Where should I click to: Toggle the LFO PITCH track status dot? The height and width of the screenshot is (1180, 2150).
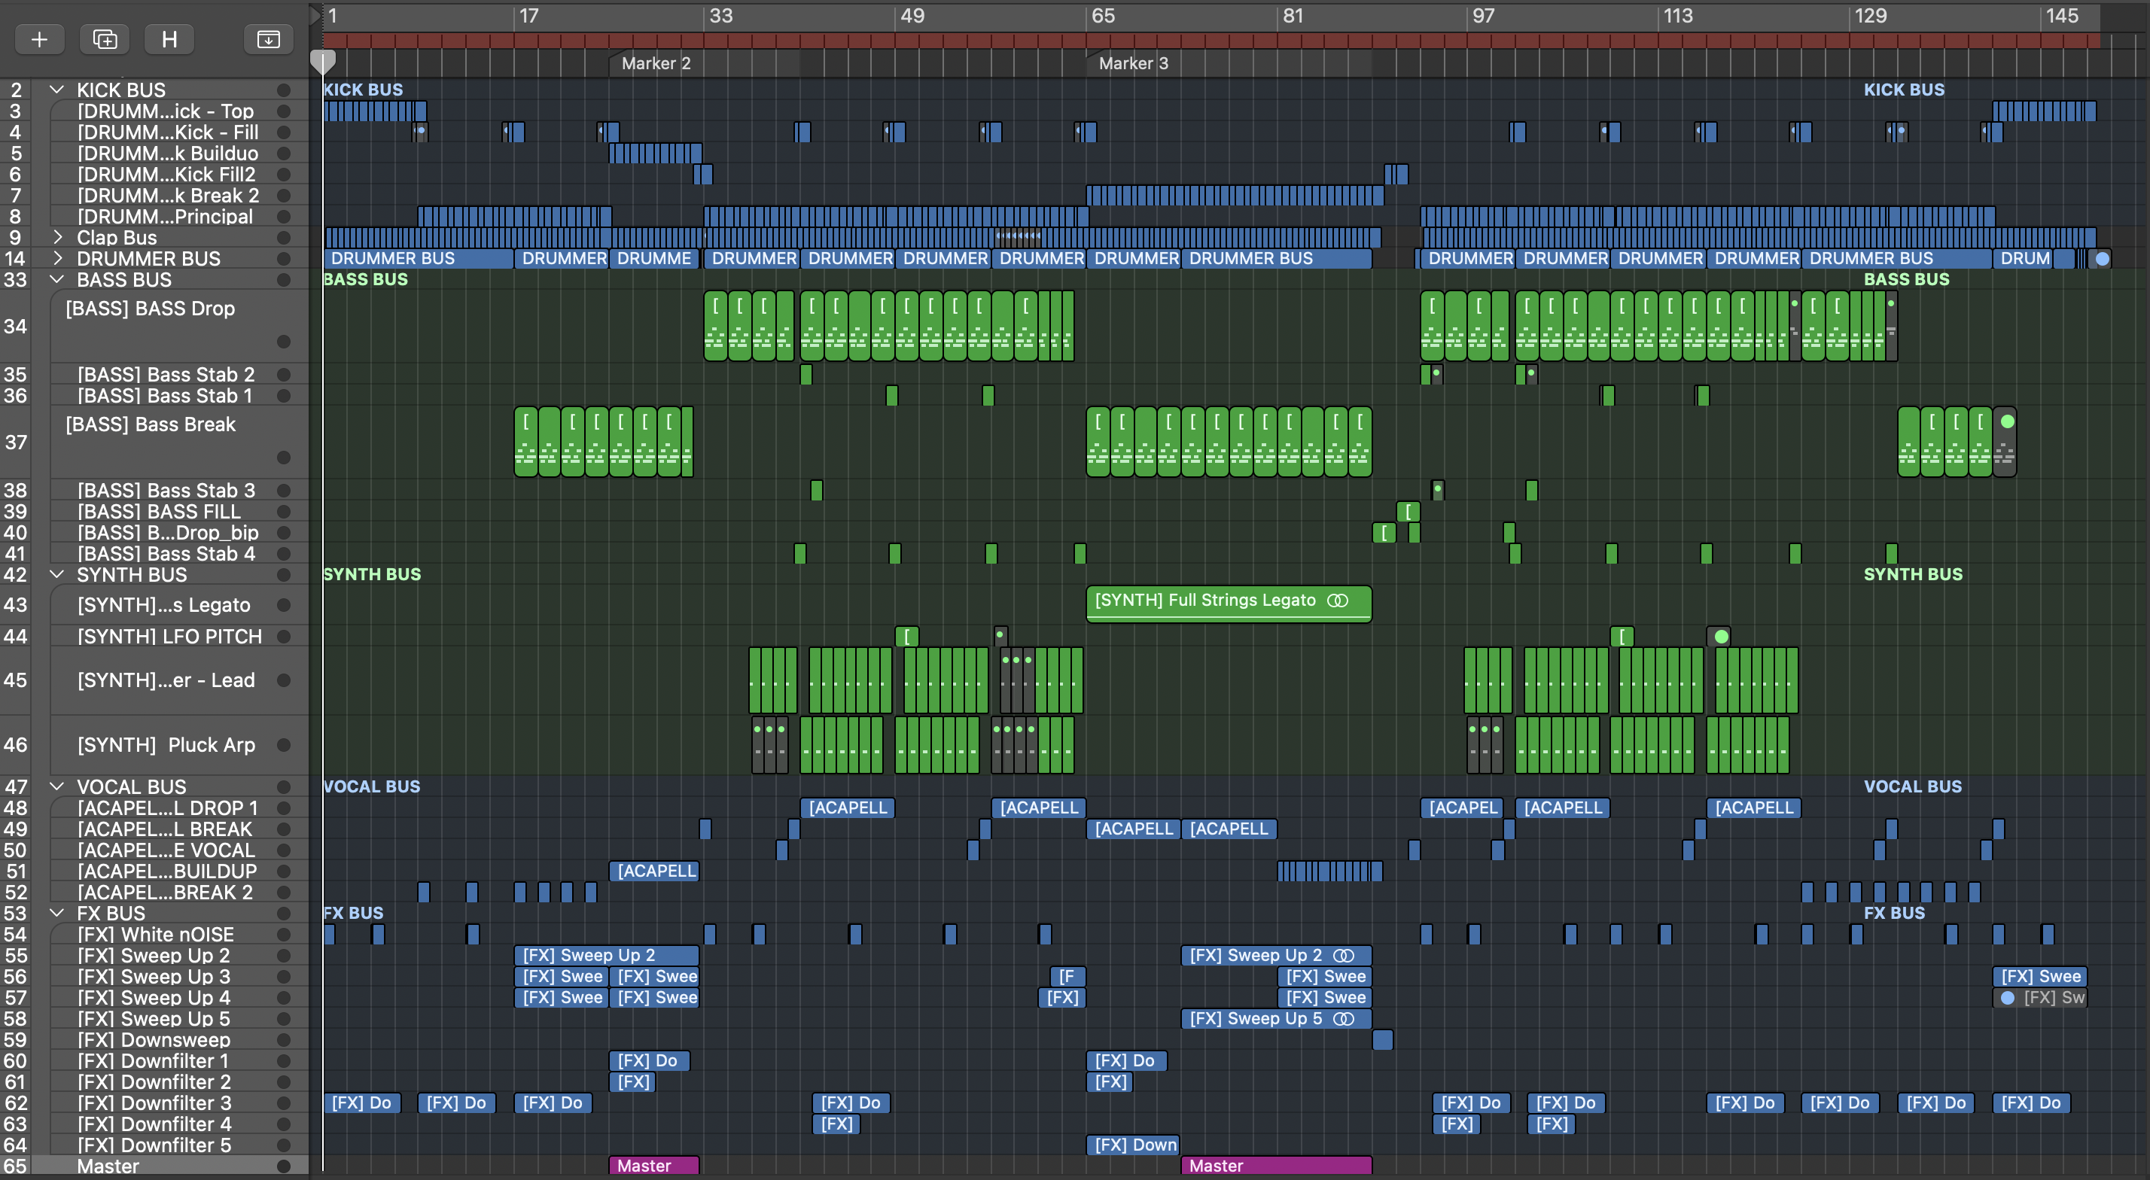(284, 637)
